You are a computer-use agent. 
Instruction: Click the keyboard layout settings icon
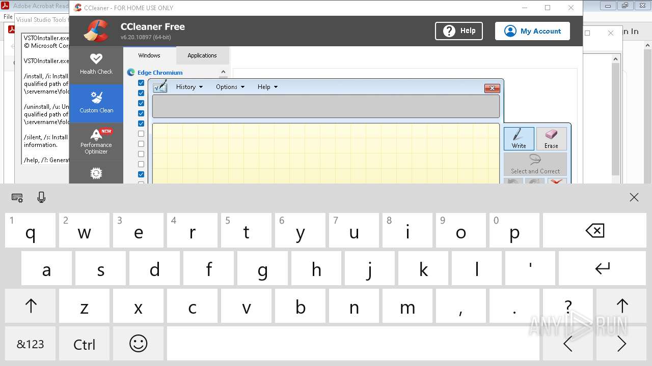(17, 198)
